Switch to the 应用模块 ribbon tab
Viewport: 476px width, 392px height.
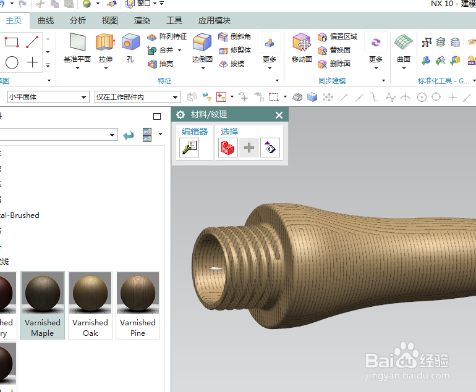[x=215, y=20]
